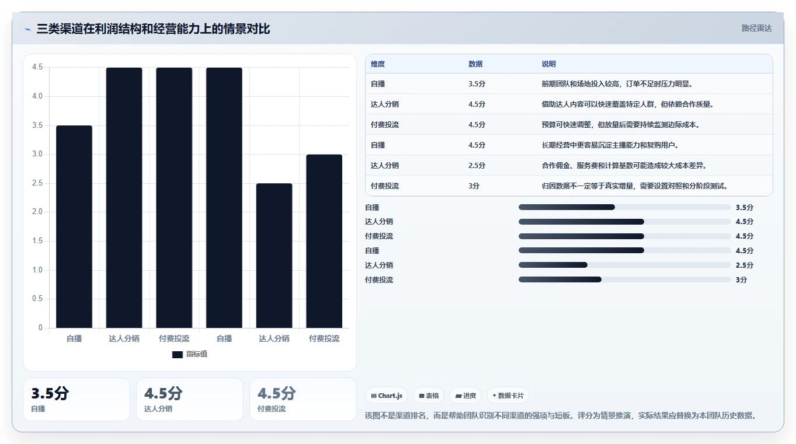This screenshot has height=444, width=796.
Task: Select the Chart.js chip
Action: 387,396
